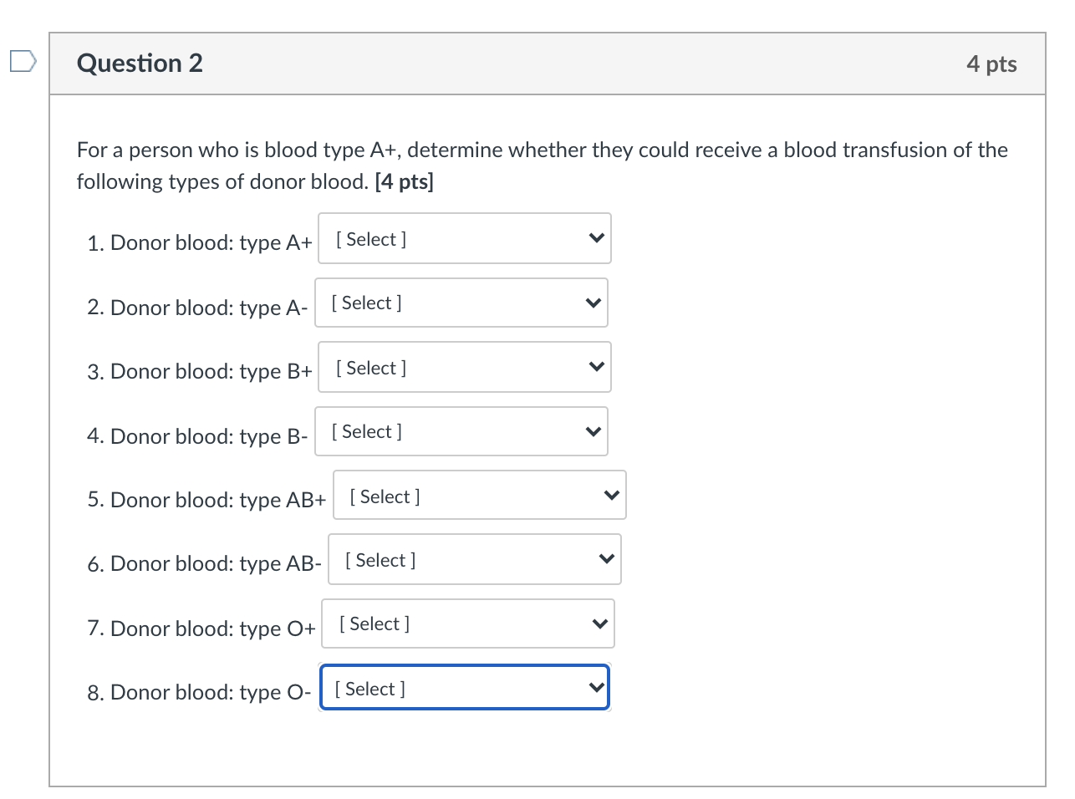The width and height of the screenshot is (1075, 799).
Task: Click the chevron on the AB- select box
Action: tap(605, 559)
